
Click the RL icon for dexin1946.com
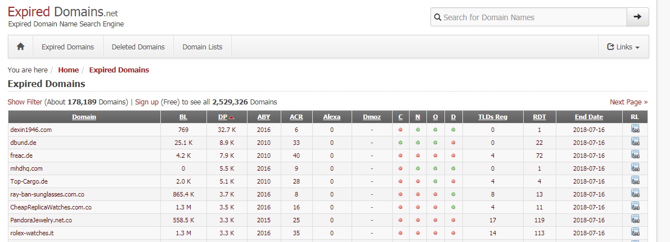pyautogui.click(x=635, y=130)
